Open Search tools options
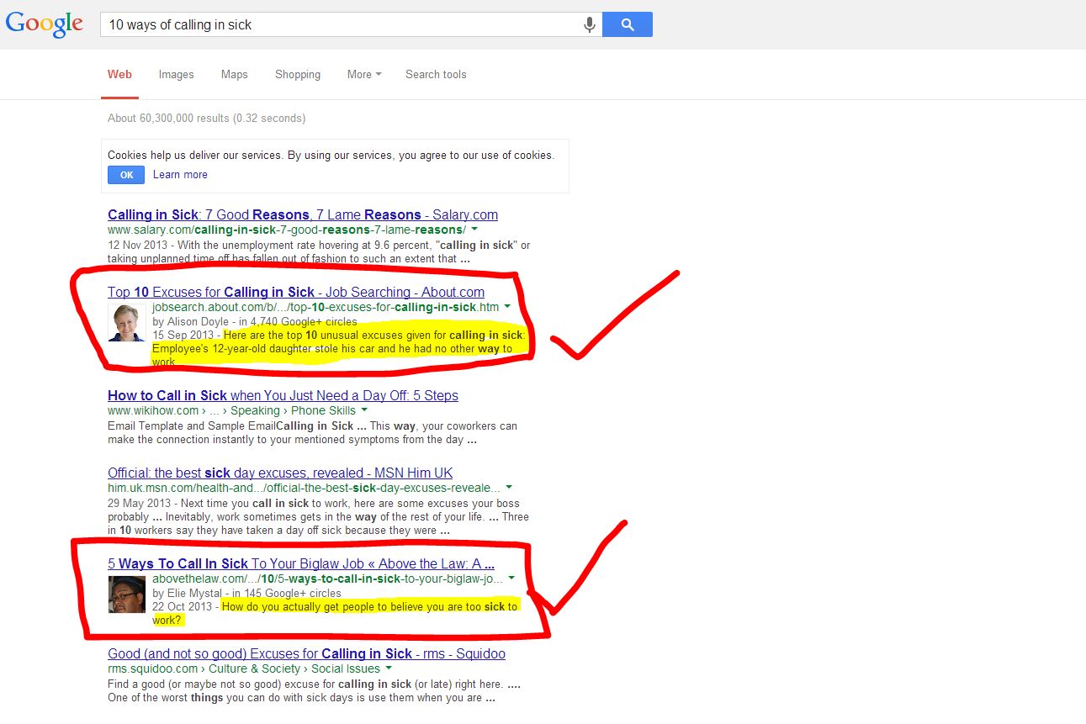This screenshot has width=1086, height=724. click(436, 74)
